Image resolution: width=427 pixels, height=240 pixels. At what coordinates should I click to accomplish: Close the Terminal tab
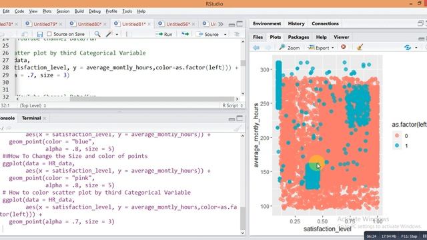(x=45, y=119)
